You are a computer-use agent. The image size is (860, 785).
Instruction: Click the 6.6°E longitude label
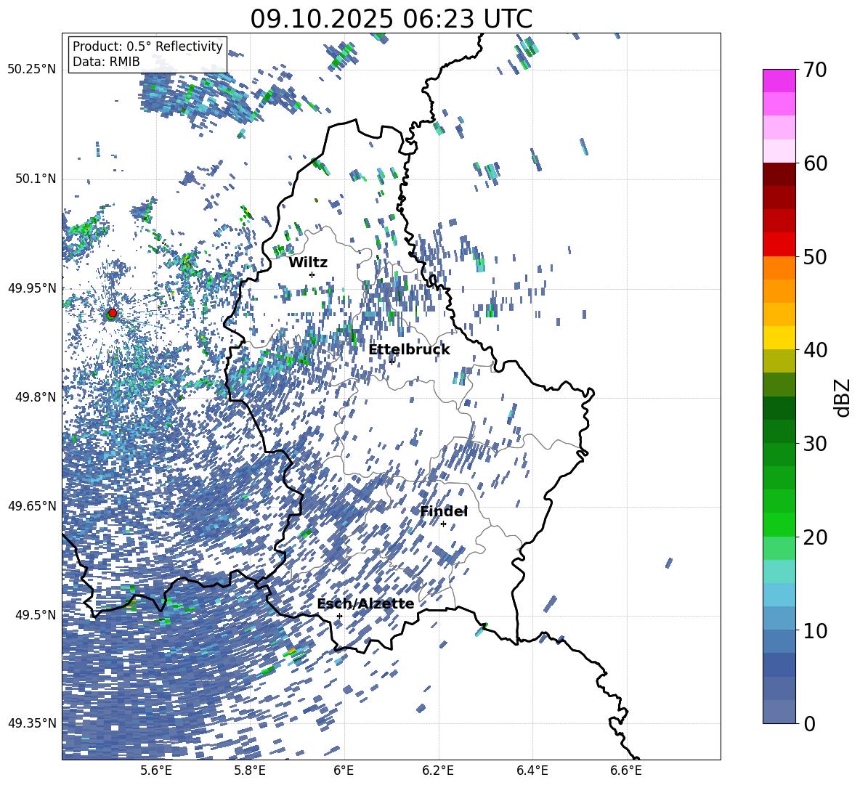pyautogui.click(x=626, y=770)
